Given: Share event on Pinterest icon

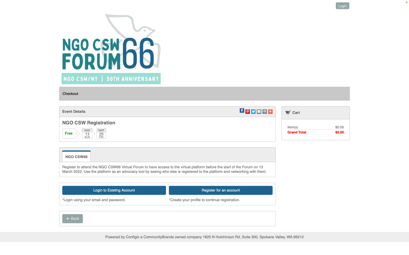Looking at the screenshot, I should point(248,112).
